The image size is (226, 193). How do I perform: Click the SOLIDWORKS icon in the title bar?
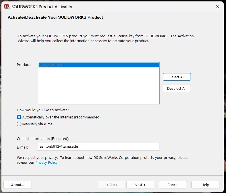[7, 7]
